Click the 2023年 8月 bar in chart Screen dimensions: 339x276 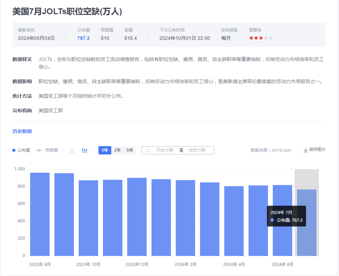pos(40,214)
